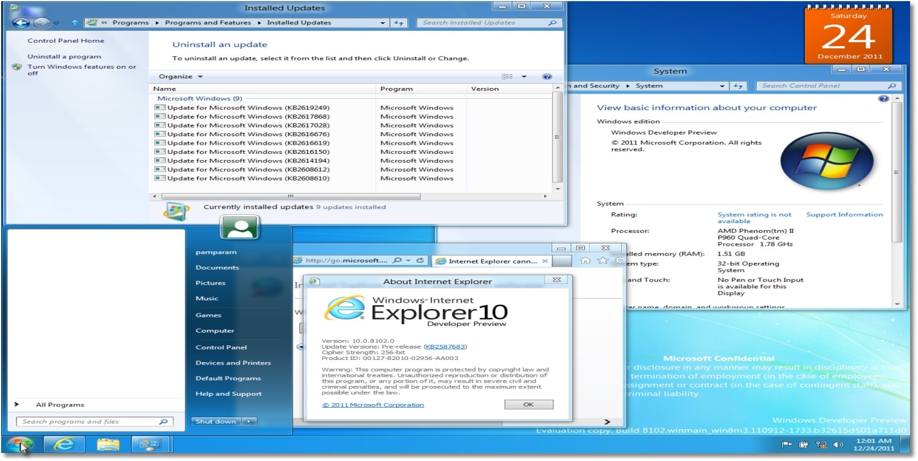Open Devices and Printers from Start menu
This screenshot has width=918, height=461.
click(x=233, y=363)
